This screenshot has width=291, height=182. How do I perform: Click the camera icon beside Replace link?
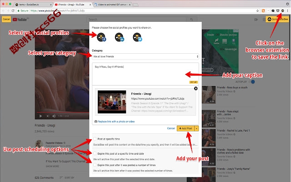click(x=96, y=121)
